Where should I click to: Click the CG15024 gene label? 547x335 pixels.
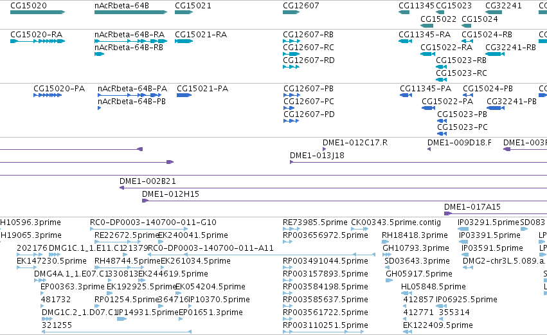[480, 19]
